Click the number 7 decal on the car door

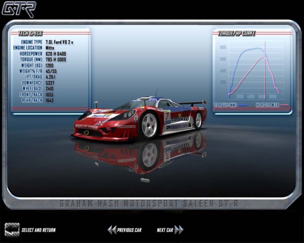pos(167,116)
